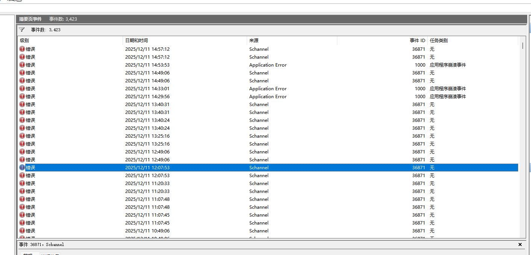
Task: Click Schannel in the highlighted 12:07:53 row
Action: click(x=259, y=168)
